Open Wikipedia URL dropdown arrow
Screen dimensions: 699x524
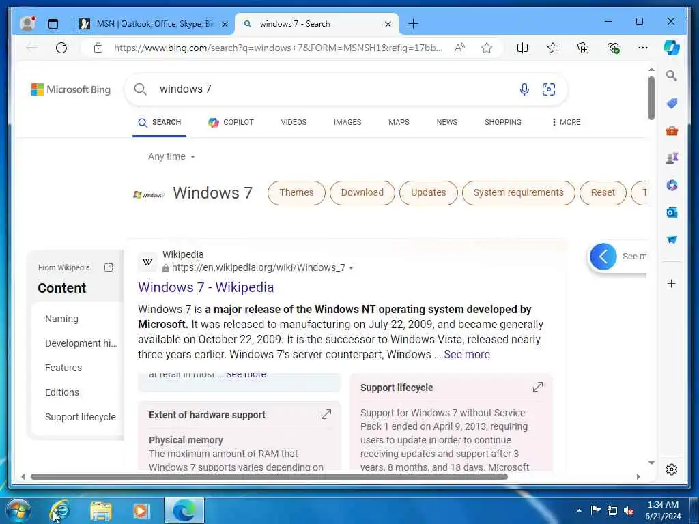pos(352,267)
